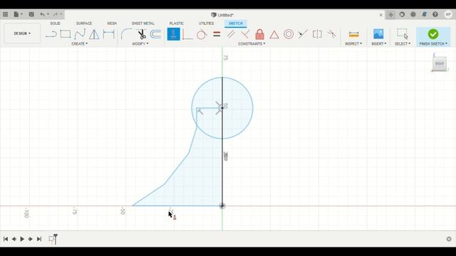Select the 2-Point Rectangle tool

coord(66,34)
